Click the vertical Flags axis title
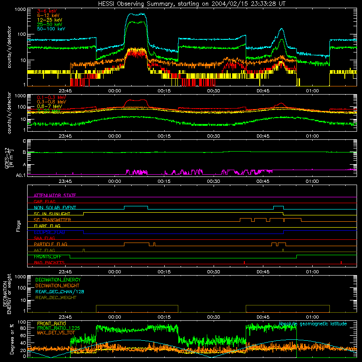This screenshot has height=362, width=362. pos(19,226)
